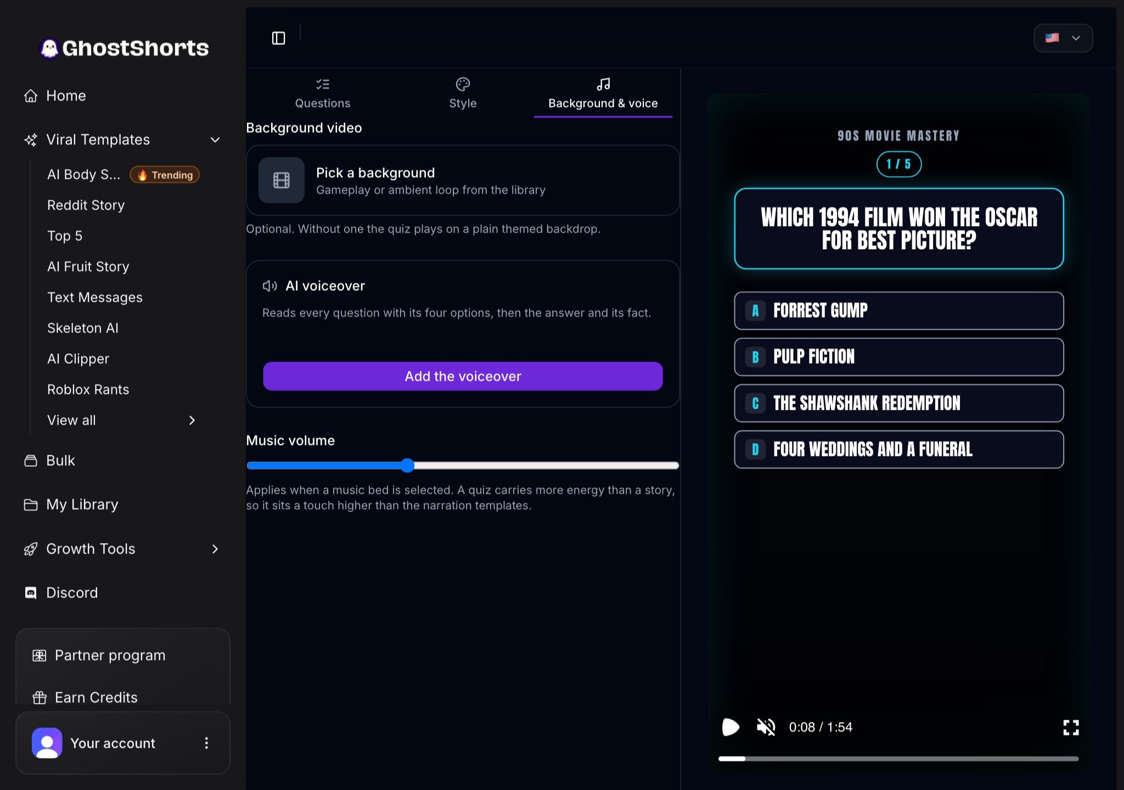Open the Roblox Rants template
Image resolution: width=1124 pixels, height=790 pixels.
(x=88, y=390)
